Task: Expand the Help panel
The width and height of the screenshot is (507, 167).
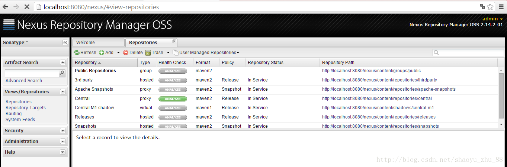Action: (x=62, y=152)
